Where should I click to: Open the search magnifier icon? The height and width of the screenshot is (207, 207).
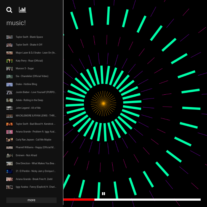pyautogui.click(x=9, y=10)
